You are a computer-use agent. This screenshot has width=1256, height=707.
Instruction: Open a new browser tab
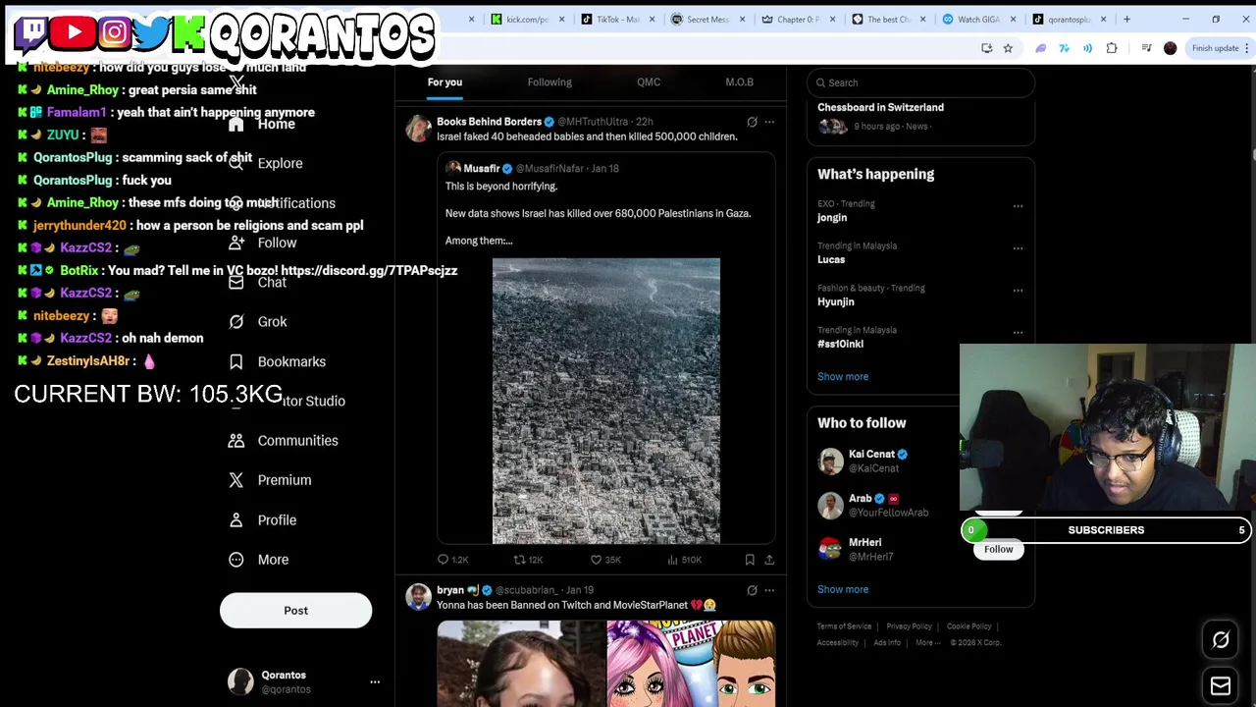[x=1126, y=19]
